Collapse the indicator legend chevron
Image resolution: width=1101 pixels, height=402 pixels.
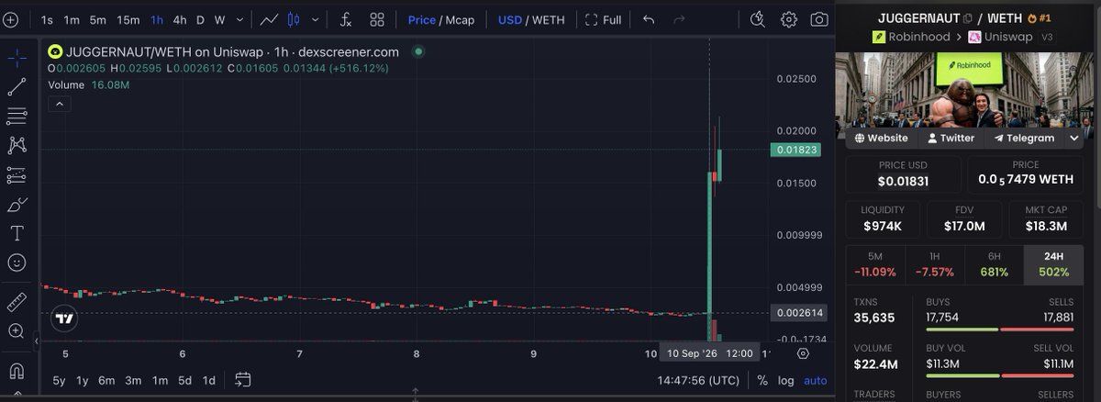(x=60, y=104)
